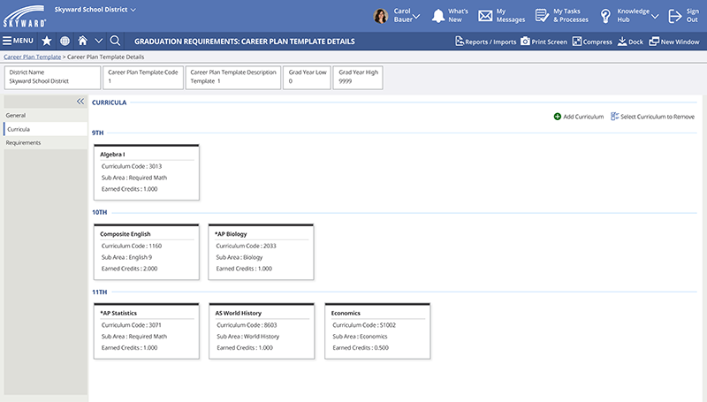Open Reports / Imports
This screenshot has height=402, width=707.
click(485, 42)
